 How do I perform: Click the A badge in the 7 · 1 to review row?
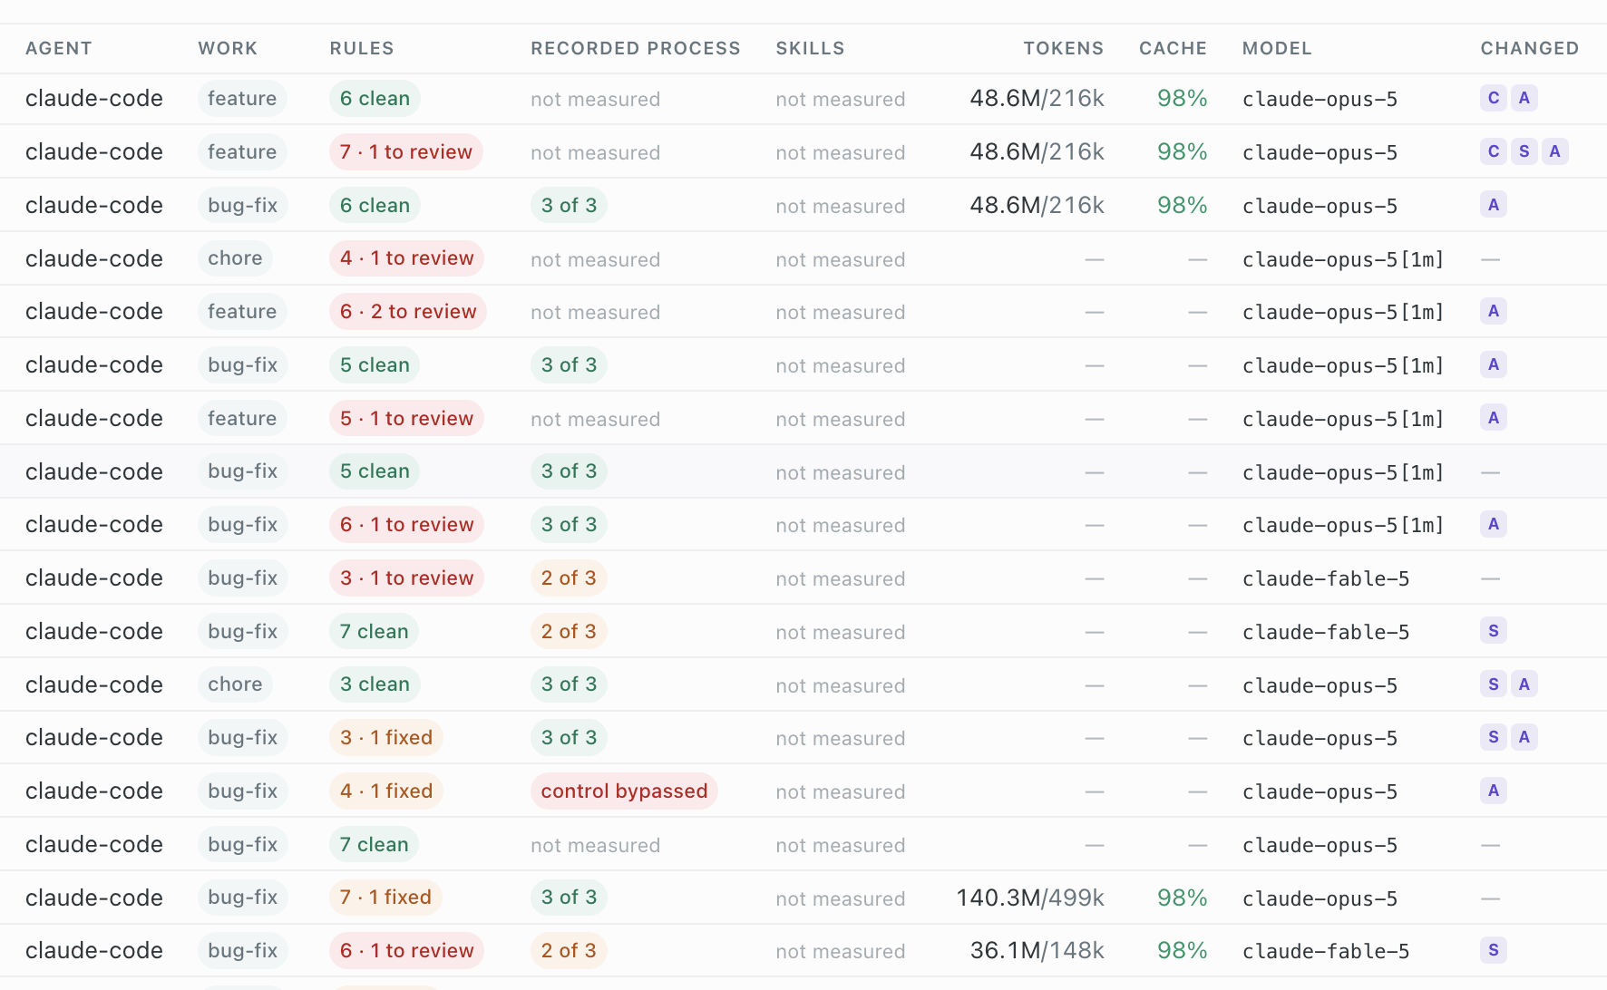(1555, 151)
